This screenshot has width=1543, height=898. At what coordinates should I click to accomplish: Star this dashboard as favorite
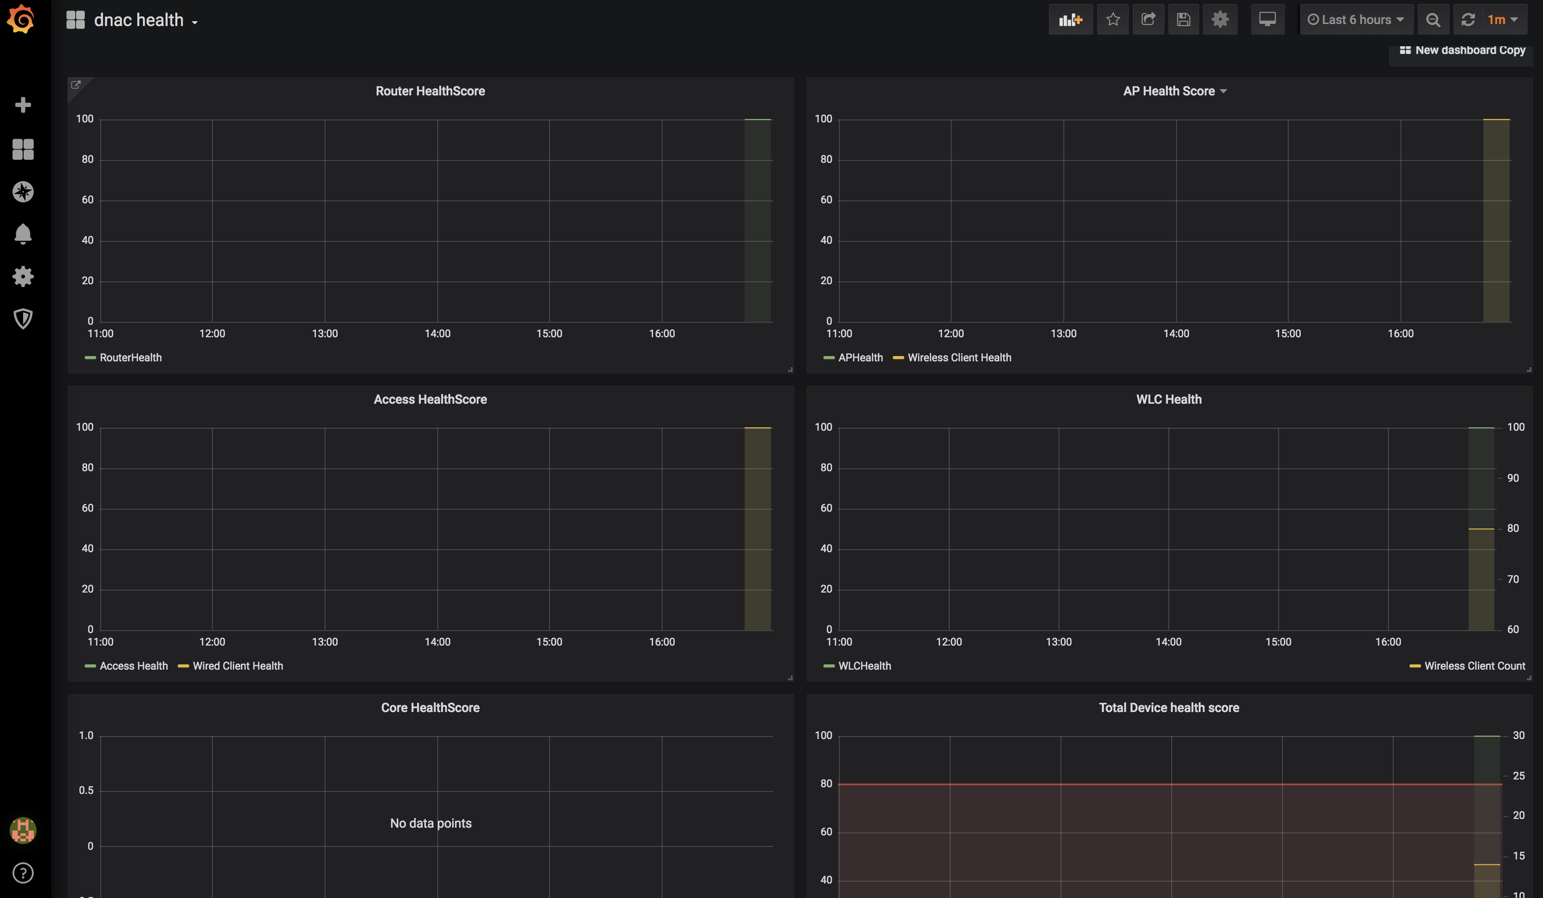pyautogui.click(x=1112, y=20)
